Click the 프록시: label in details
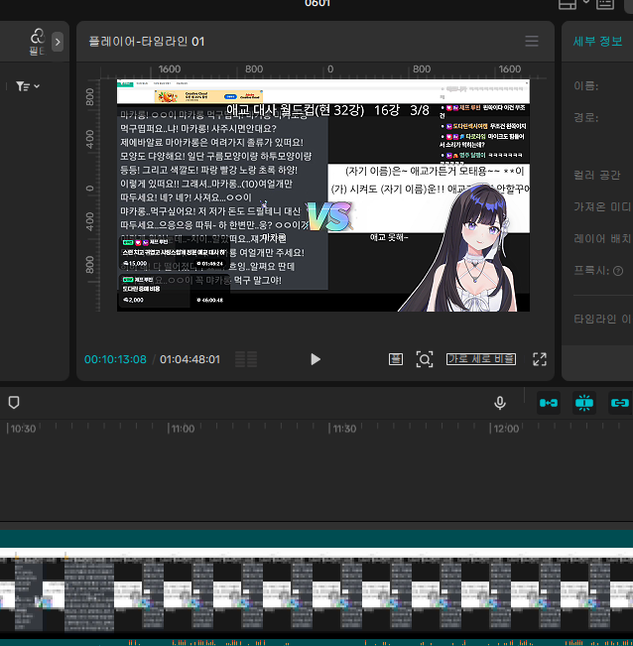The height and width of the screenshot is (646, 633). tap(591, 271)
